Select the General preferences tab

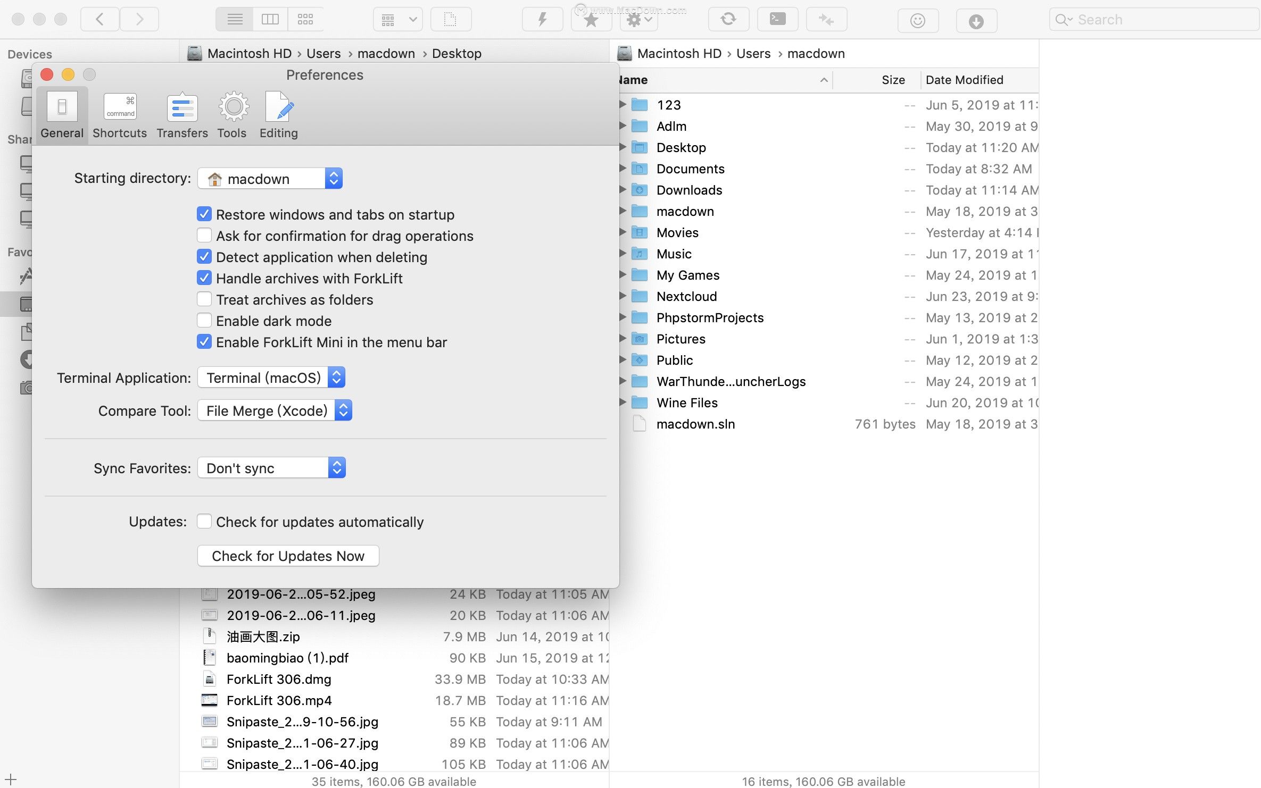click(x=62, y=115)
